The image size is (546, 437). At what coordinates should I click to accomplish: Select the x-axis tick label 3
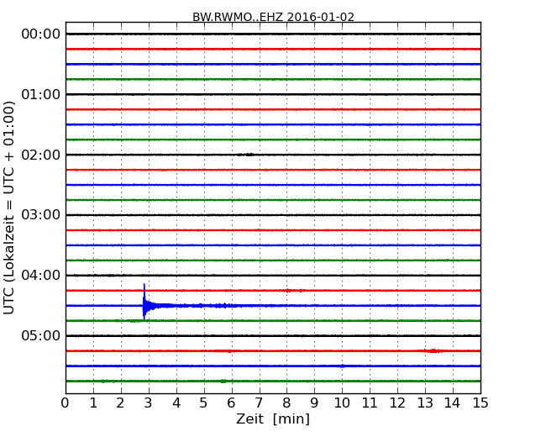(x=149, y=403)
